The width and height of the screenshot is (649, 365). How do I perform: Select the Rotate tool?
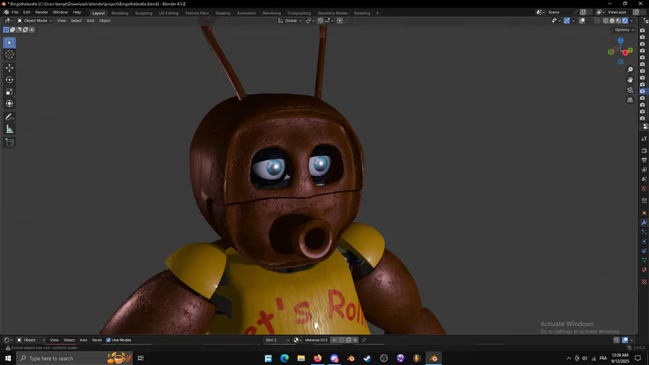[9, 79]
